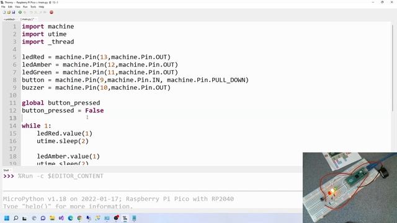This screenshot has height=223, width=397.
Task: Click the editor vertical scrollbar
Action: click(393, 68)
